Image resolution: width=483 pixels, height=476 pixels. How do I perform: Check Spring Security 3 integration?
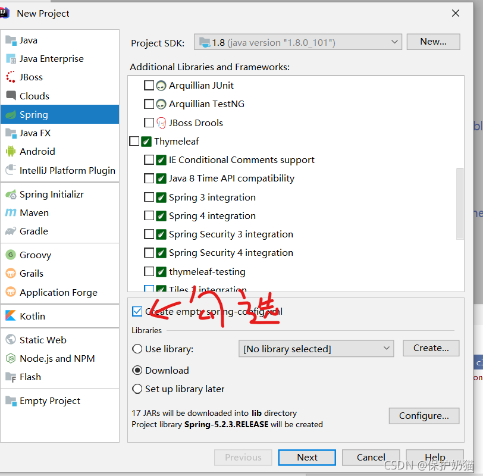pyautogui.click(x=149, y=234)
